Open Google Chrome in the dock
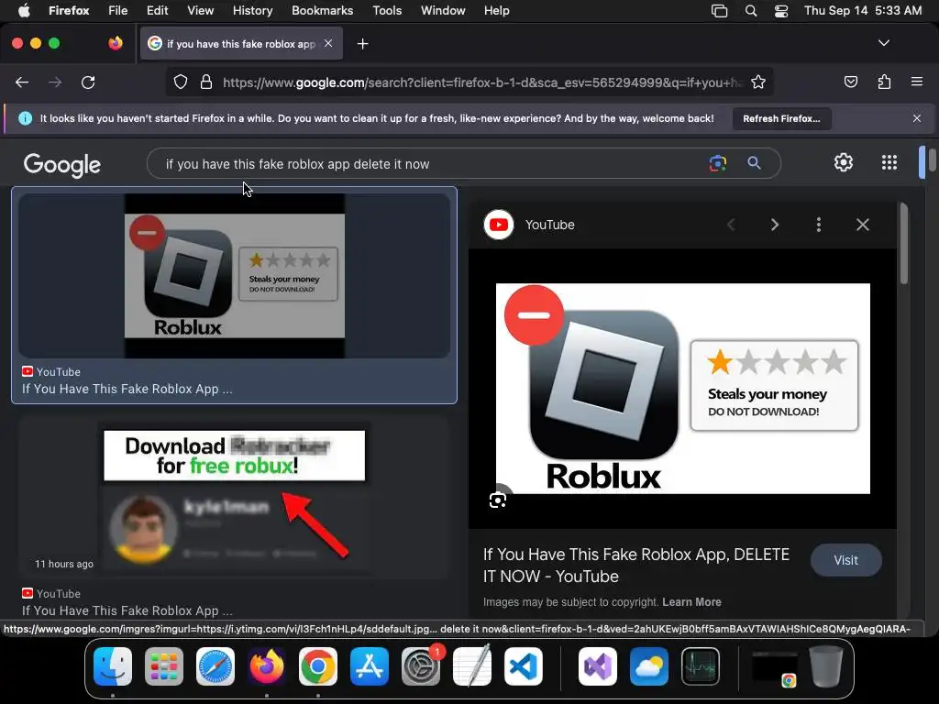Screen dimensions: 939x704 (318, 666)
